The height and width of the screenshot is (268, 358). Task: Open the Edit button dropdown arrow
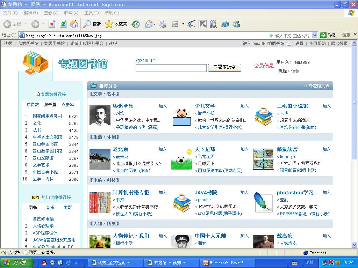[x=183, y=24]
